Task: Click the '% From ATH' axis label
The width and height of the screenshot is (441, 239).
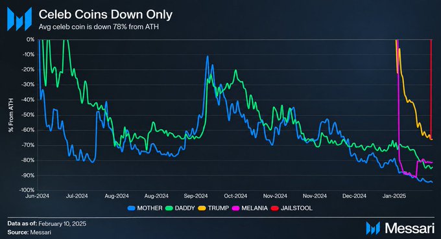Action: click(11, 115)
